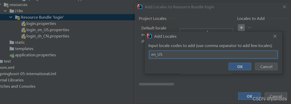Close the Add Locales dialog
Screen dimensions: 291x104
click(275, 36)
